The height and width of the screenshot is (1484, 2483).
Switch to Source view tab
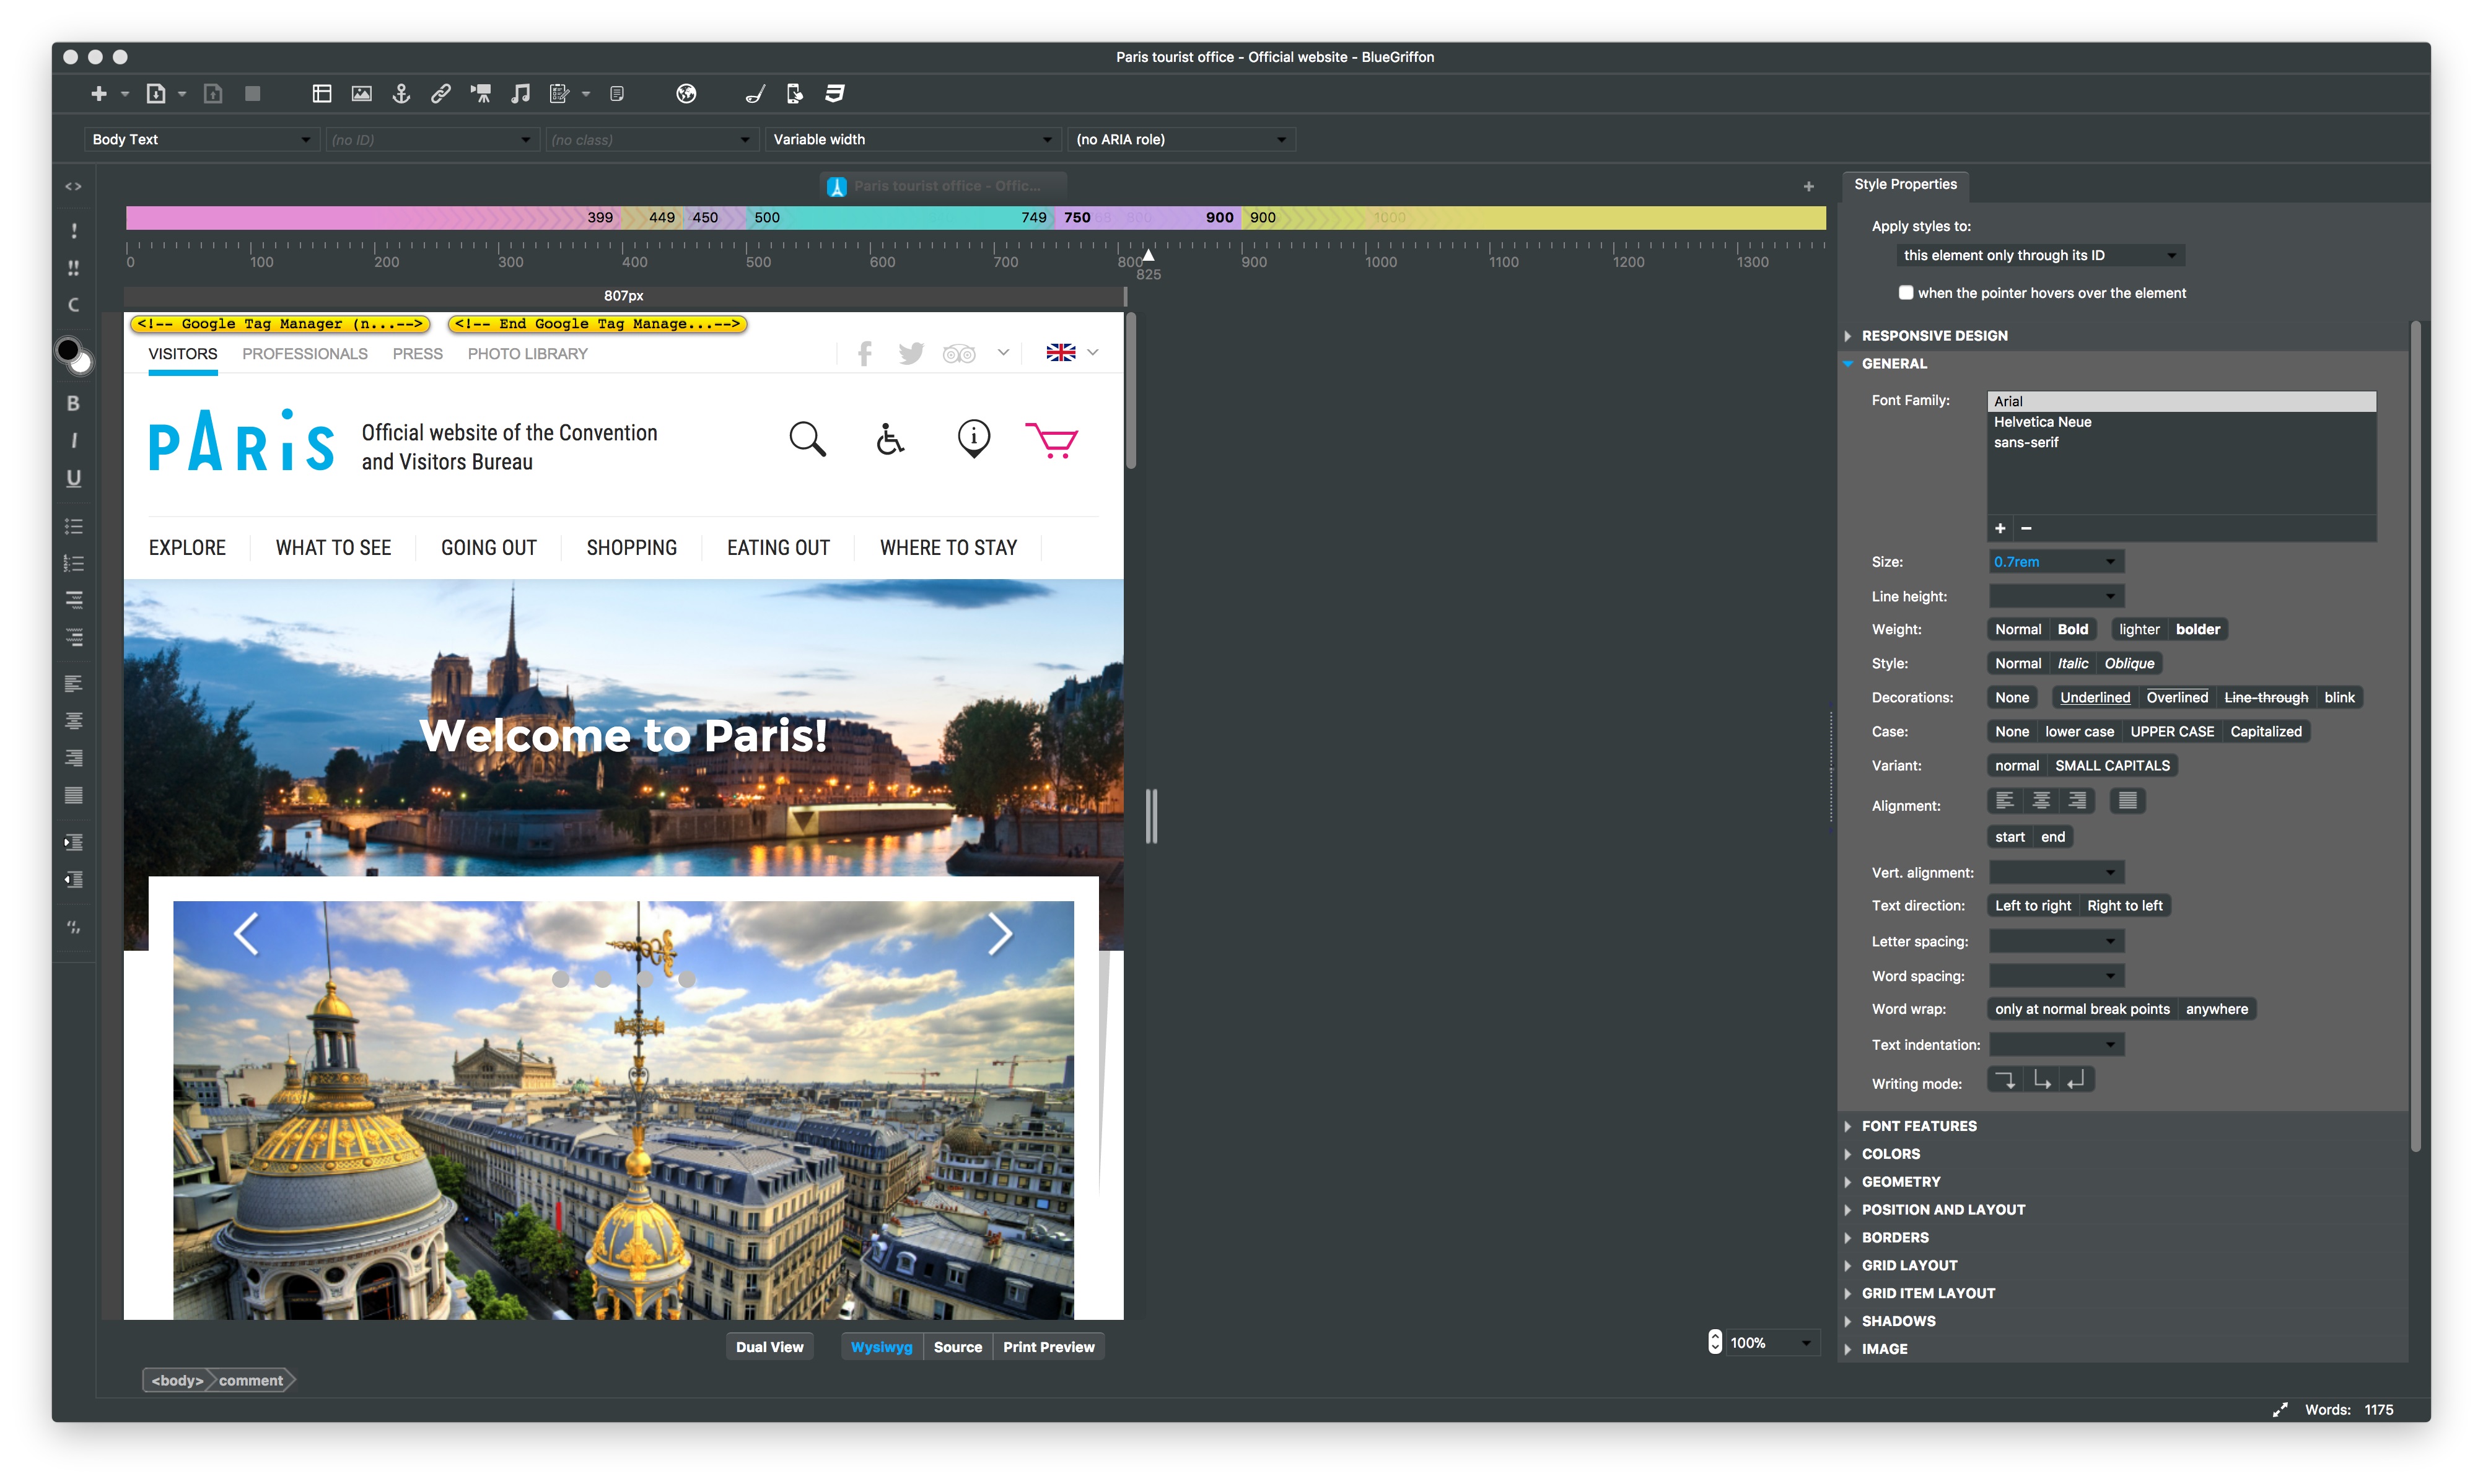point(957,1347)
